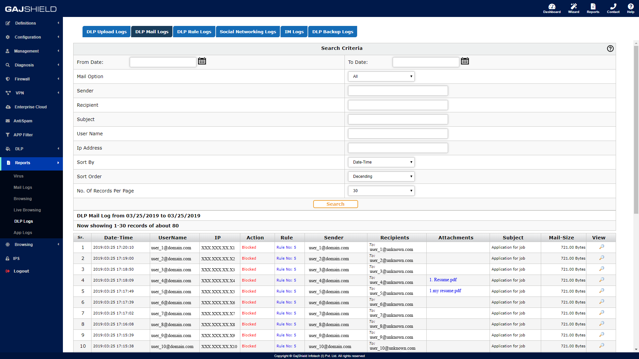The width and height of the screenshot is (639, 359).
Task: Focus the User Name input field
Action: click(398, 134)
